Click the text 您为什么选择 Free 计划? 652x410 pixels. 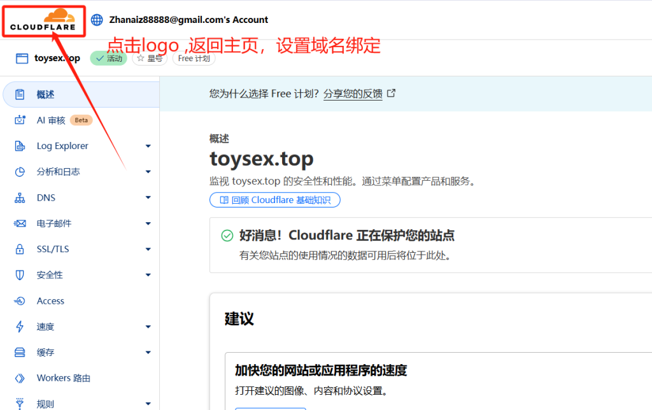pos(264,94)
